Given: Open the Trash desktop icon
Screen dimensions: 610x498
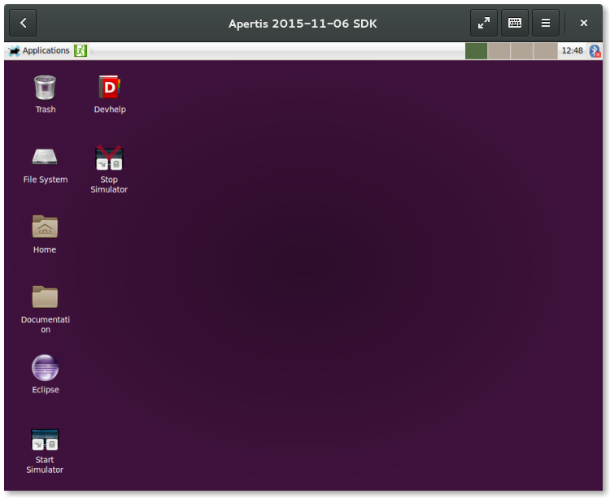Looking at the screenshot, I should 45,88.
